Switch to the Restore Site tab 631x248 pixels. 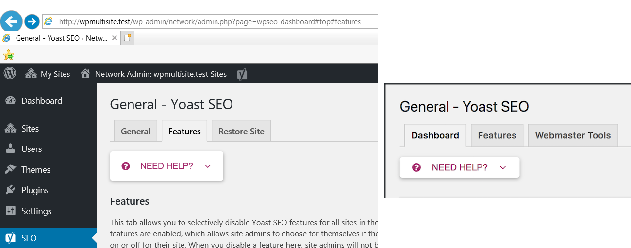(241, 131)
